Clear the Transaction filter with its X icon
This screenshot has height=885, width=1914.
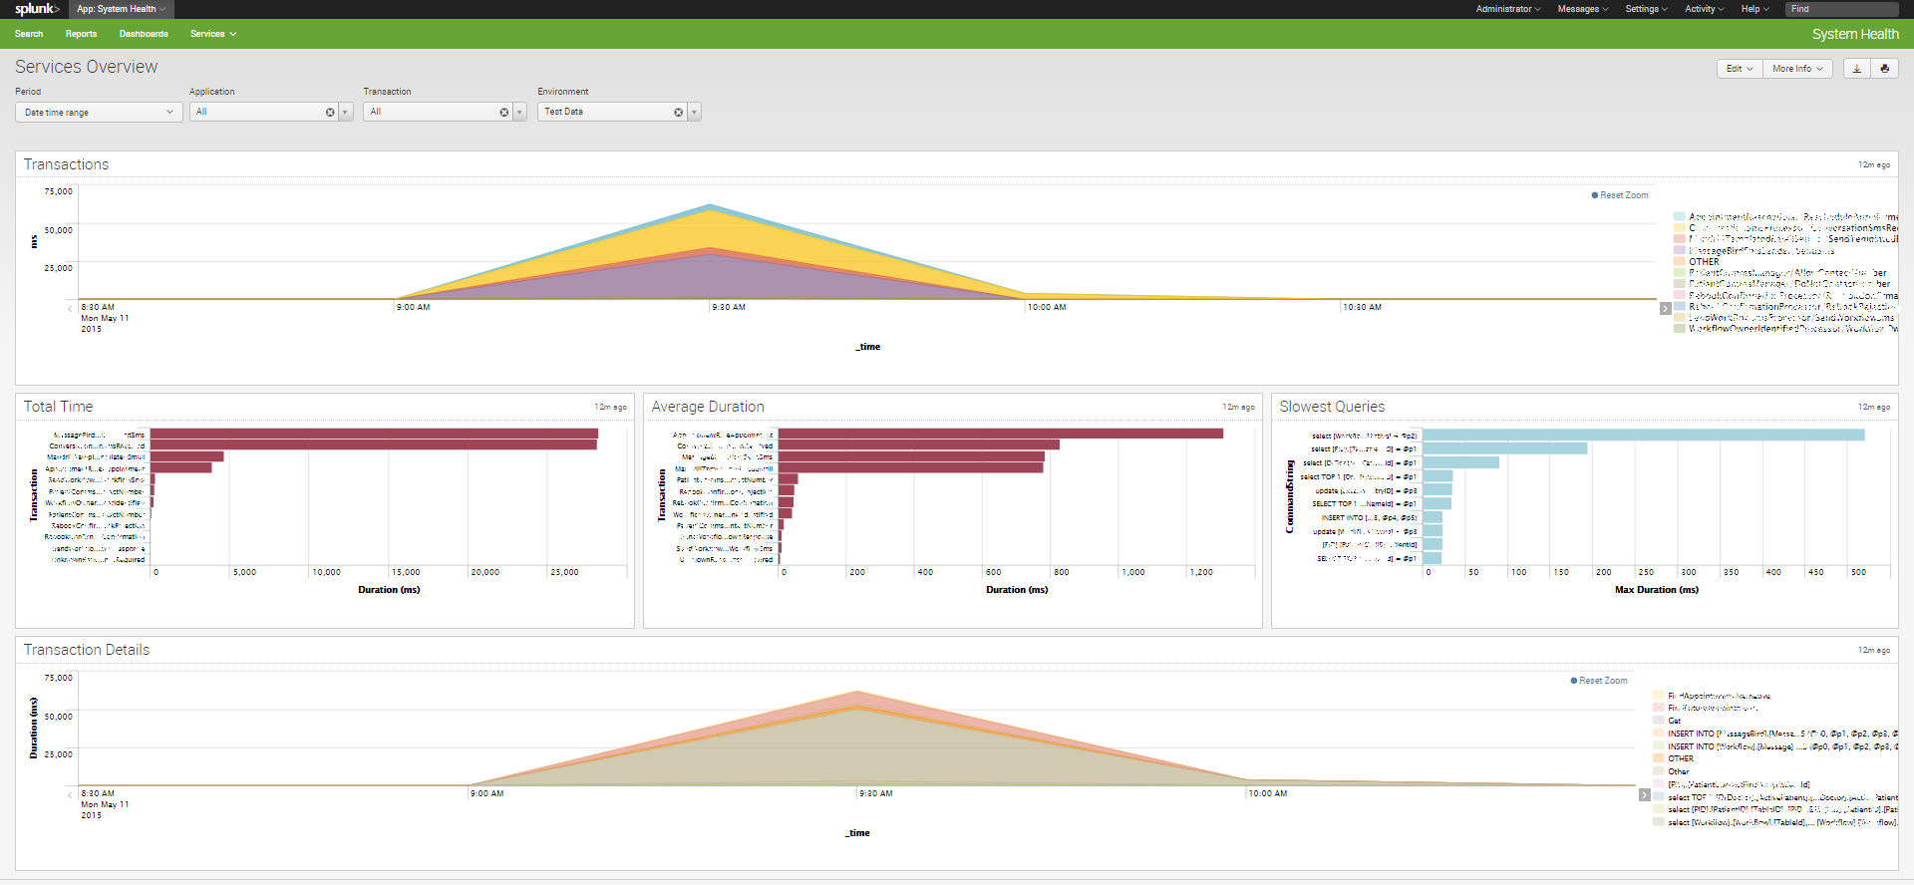tap(504, 113)
